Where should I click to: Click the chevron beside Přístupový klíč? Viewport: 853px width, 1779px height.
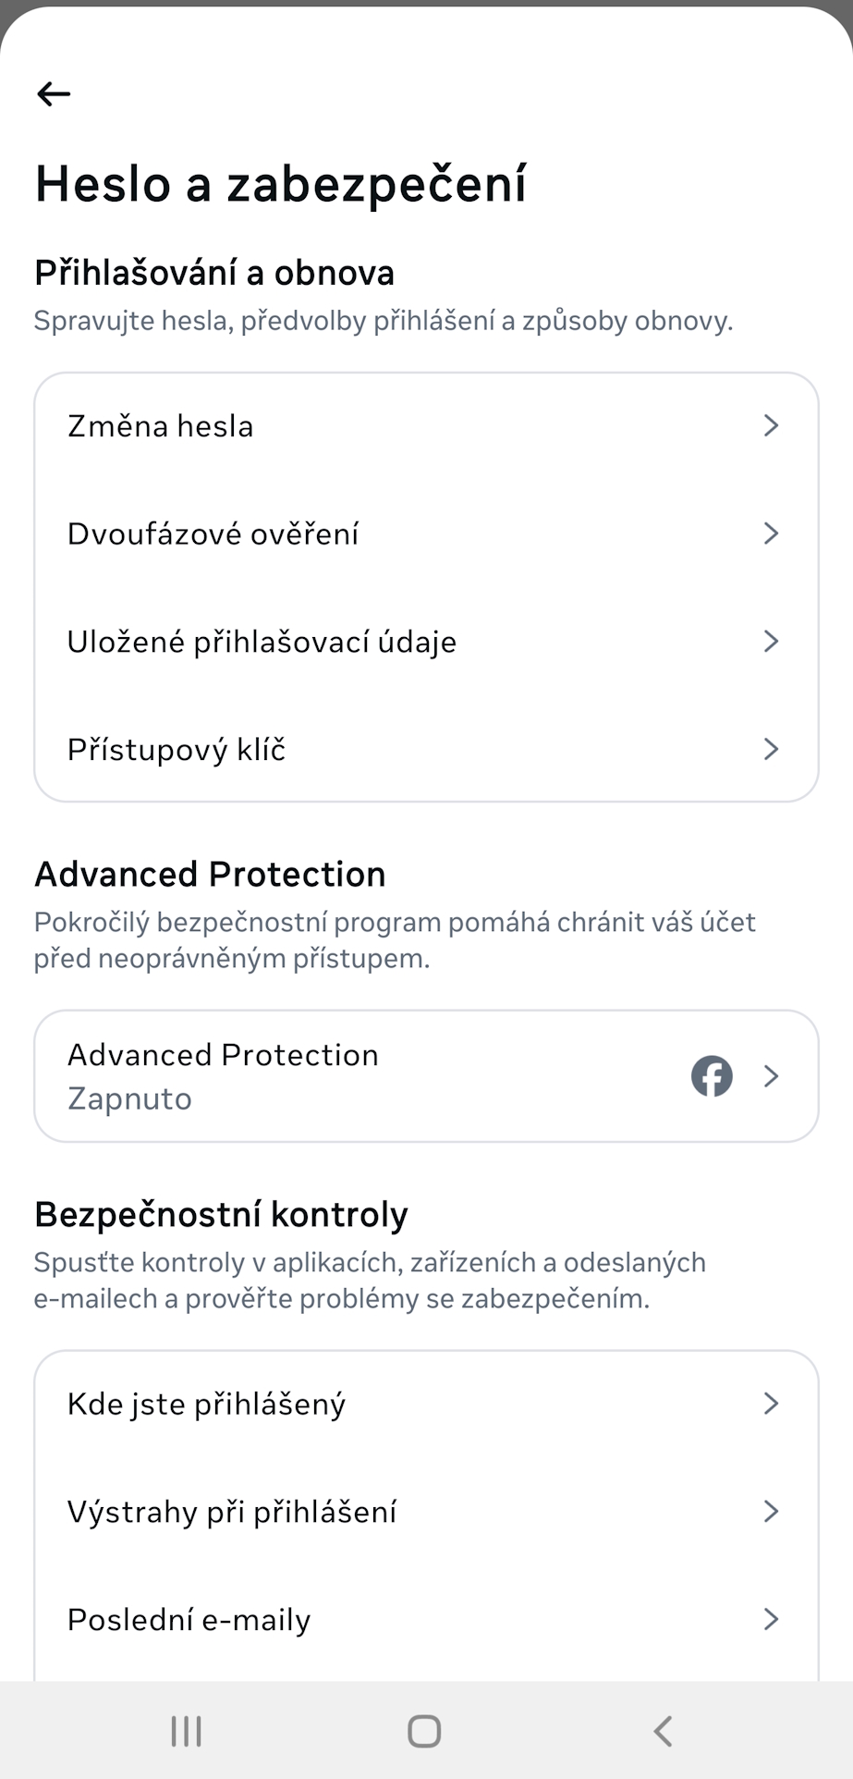[772, 749]
